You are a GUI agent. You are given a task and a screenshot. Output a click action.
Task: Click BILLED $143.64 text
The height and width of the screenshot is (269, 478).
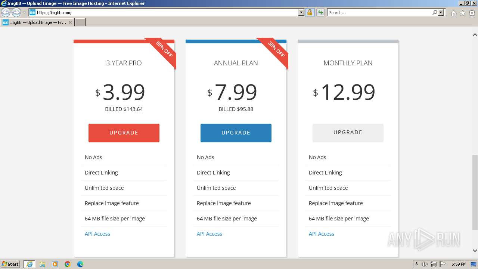[124, 109]
